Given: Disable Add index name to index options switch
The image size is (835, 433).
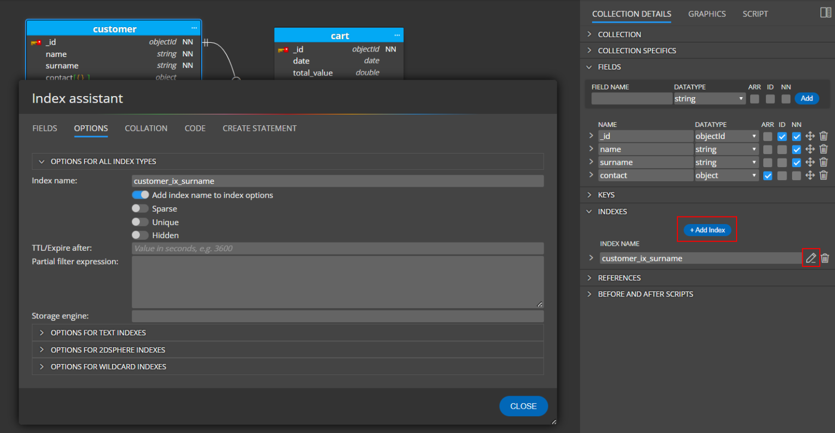Looking at the screenshot, I should click(x=140, y=195).
